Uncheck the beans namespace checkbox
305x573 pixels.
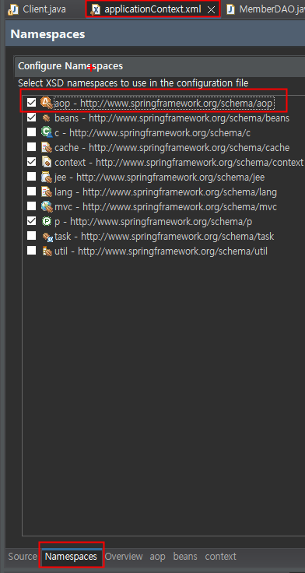(32, 118)
